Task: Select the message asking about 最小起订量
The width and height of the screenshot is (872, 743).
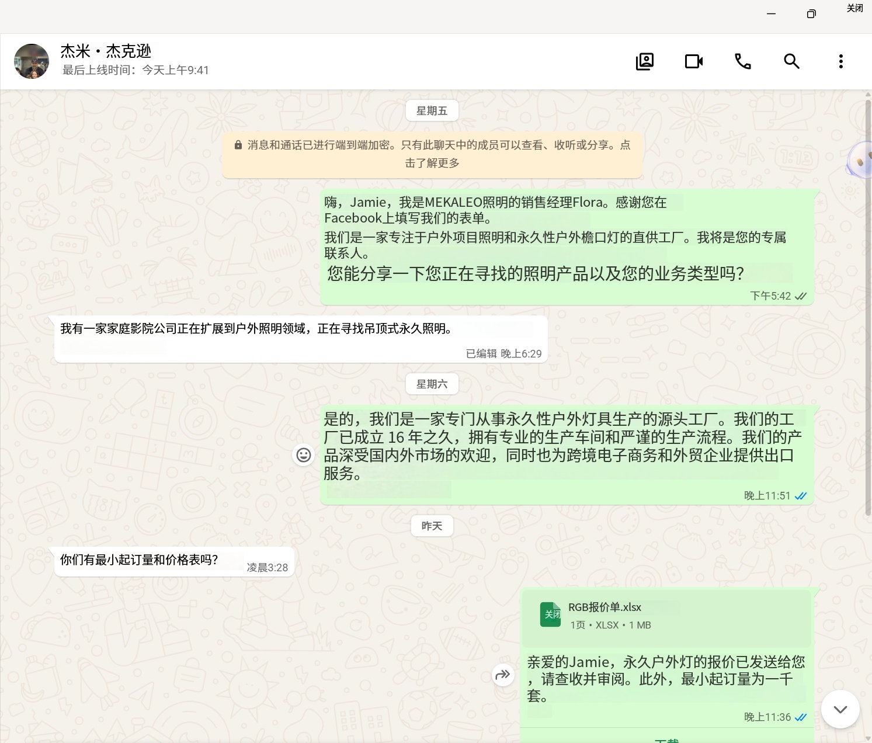Action: pyautogui.click(x=174, y=561)
